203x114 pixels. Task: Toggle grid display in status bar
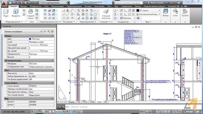click(x=39, y=111)
